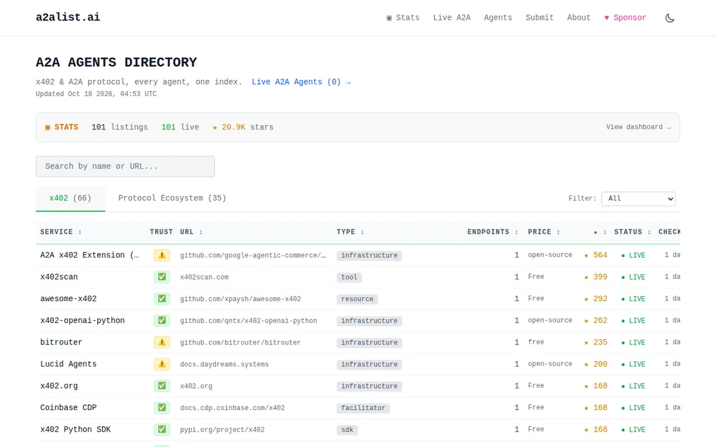Toggle dark mode with the moon icon
Image resolution: width=716 pixels, height=447 pixels.
pyautogui.click(x=669, y=18)
